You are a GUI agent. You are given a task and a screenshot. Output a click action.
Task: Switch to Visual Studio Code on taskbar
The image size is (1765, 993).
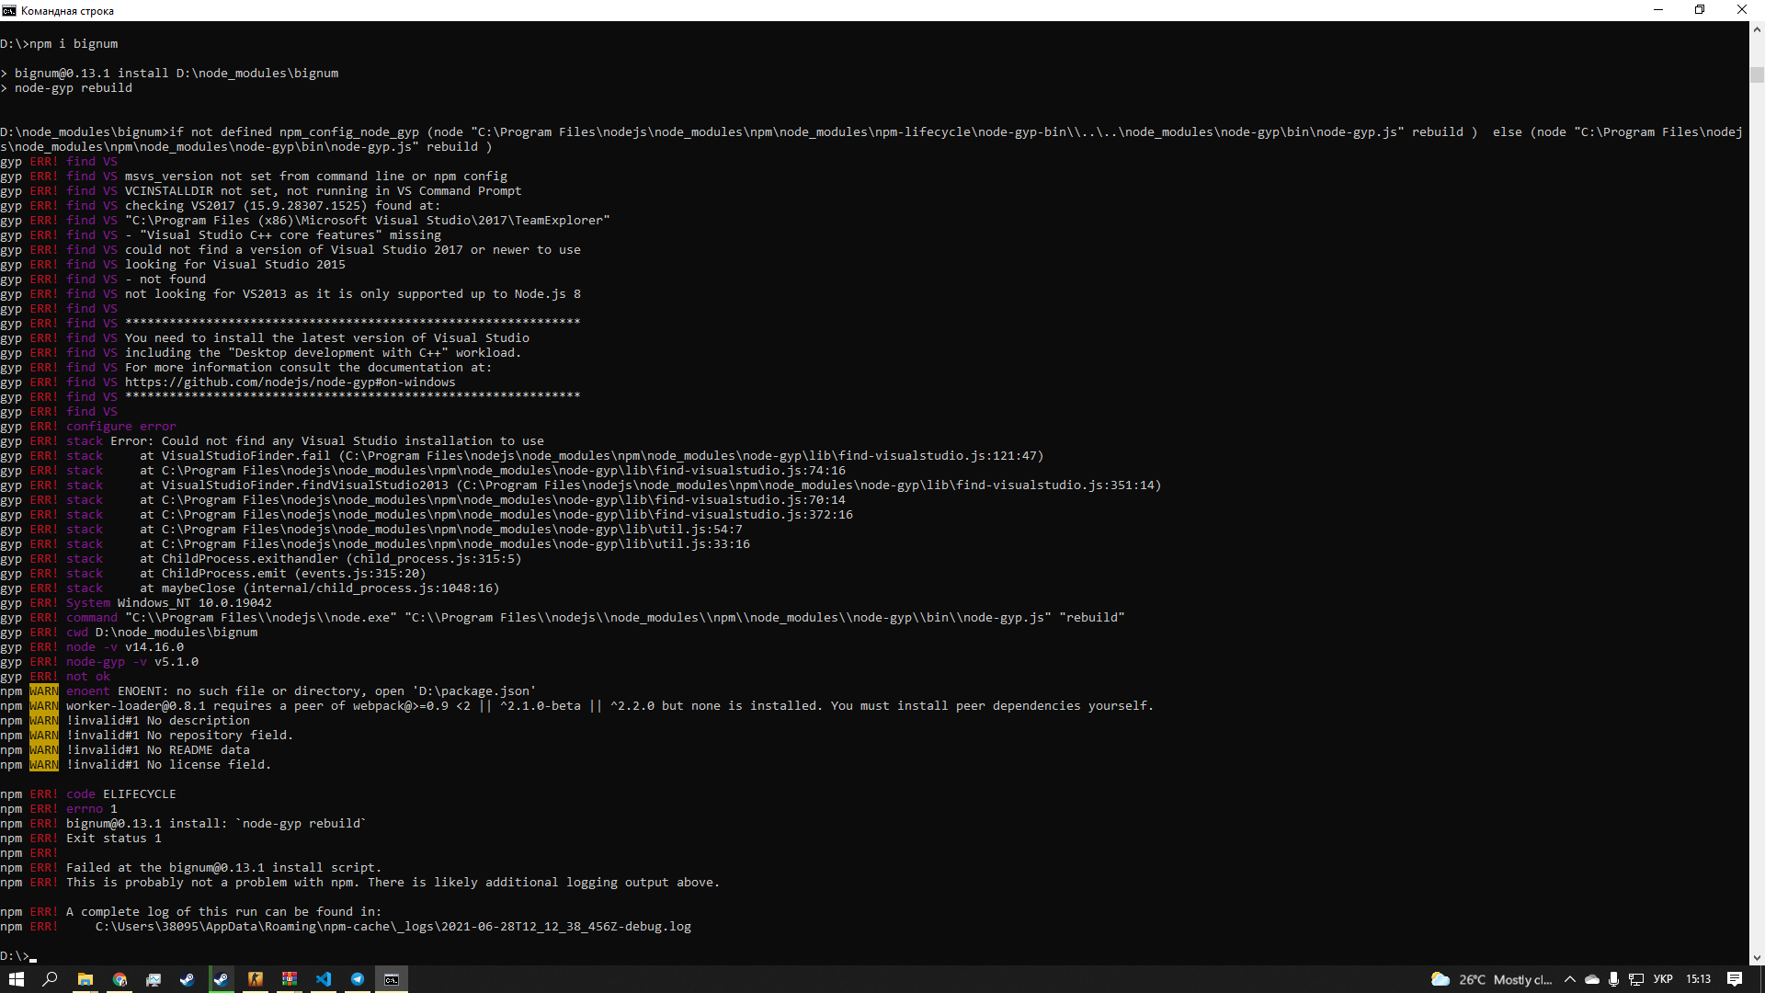[324, 979]
